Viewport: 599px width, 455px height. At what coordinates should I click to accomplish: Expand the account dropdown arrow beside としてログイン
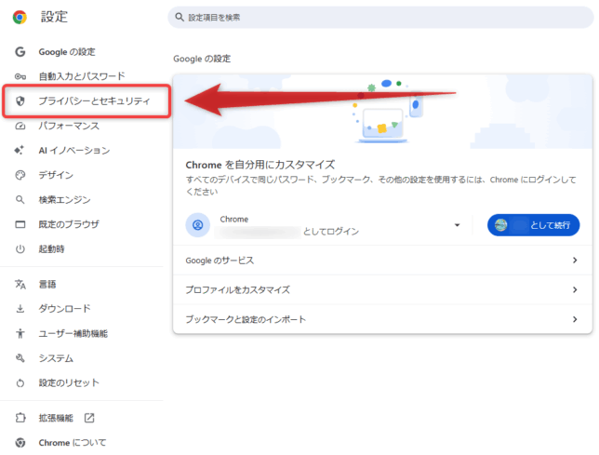(x=457, y=225)
